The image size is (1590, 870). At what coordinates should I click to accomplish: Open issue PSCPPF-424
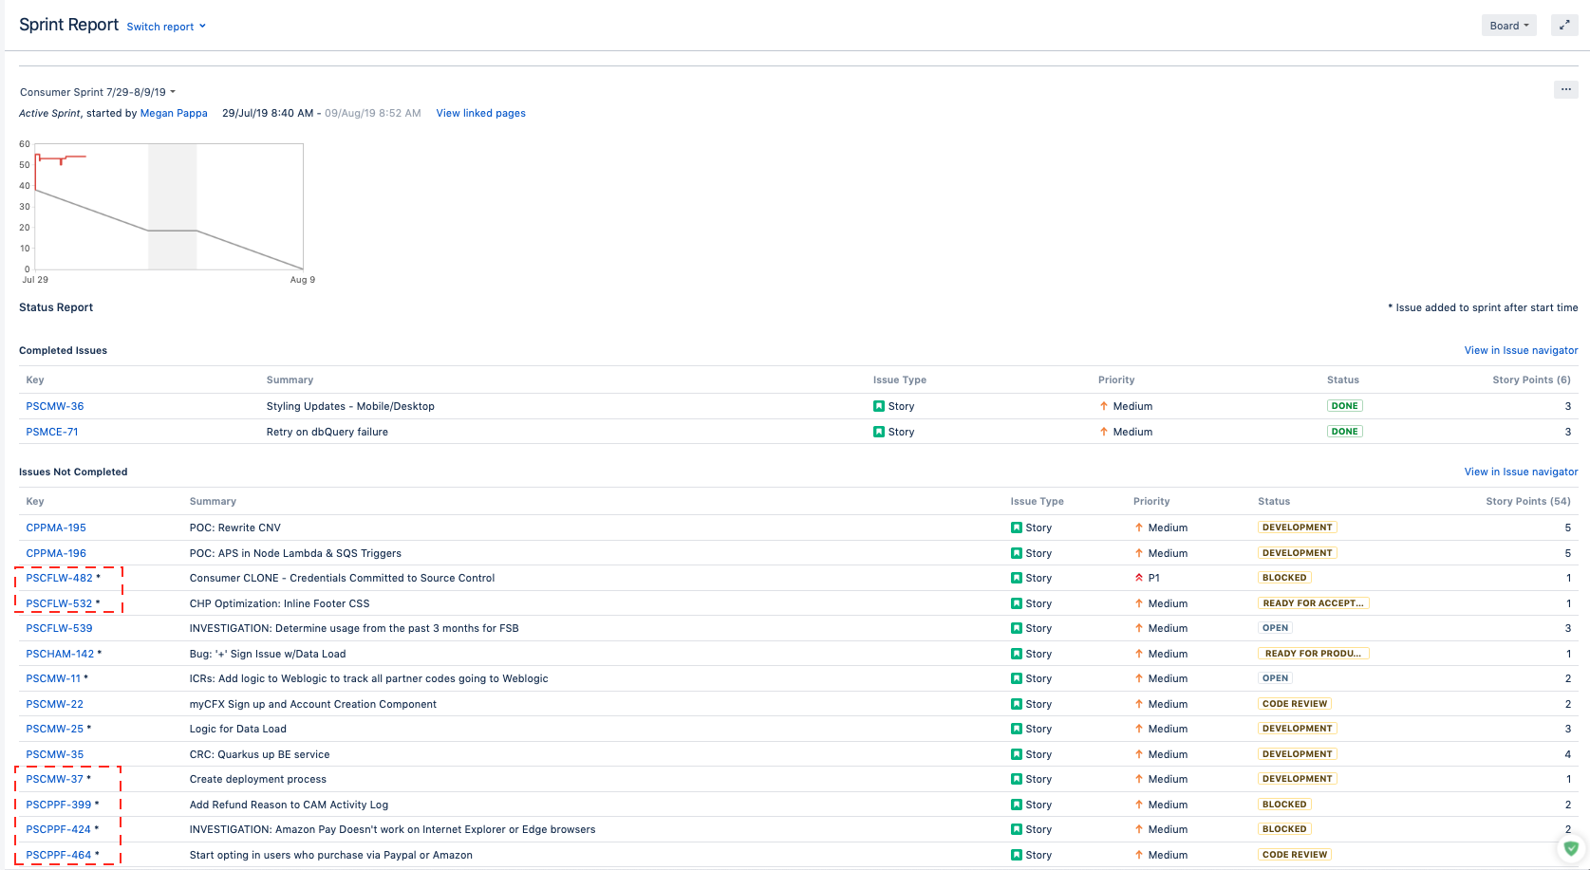pos(59,829)
